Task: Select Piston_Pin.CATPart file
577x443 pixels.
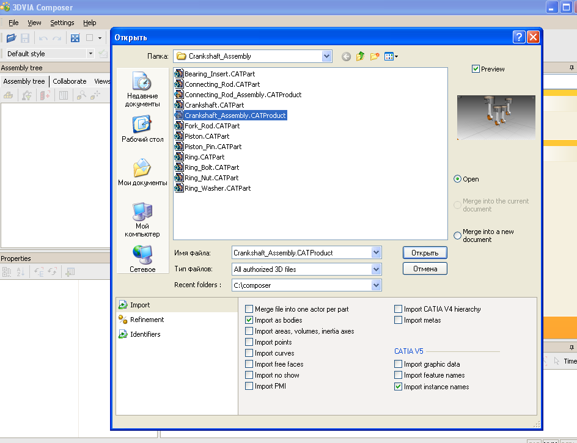Action: click(208, 147)
